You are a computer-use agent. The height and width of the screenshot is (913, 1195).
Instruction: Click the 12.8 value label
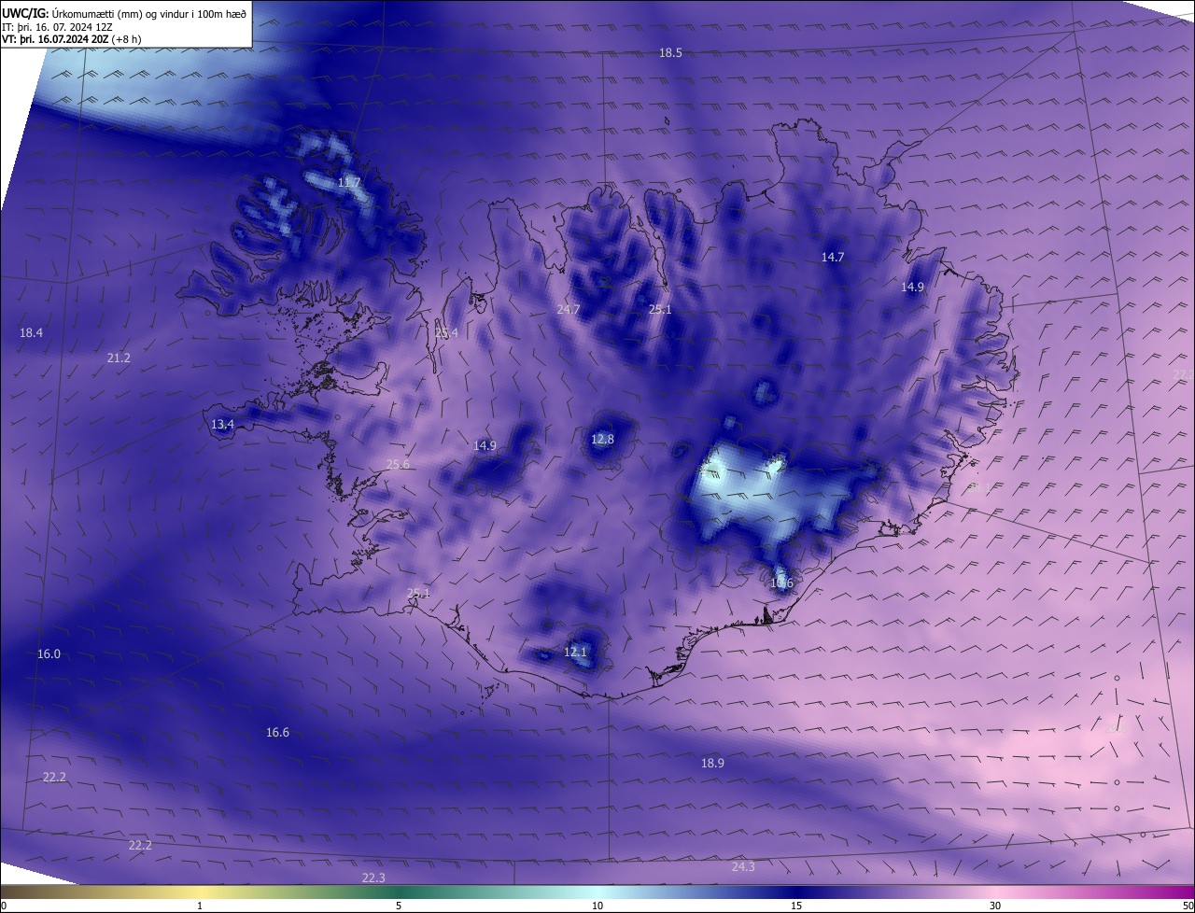603,439
